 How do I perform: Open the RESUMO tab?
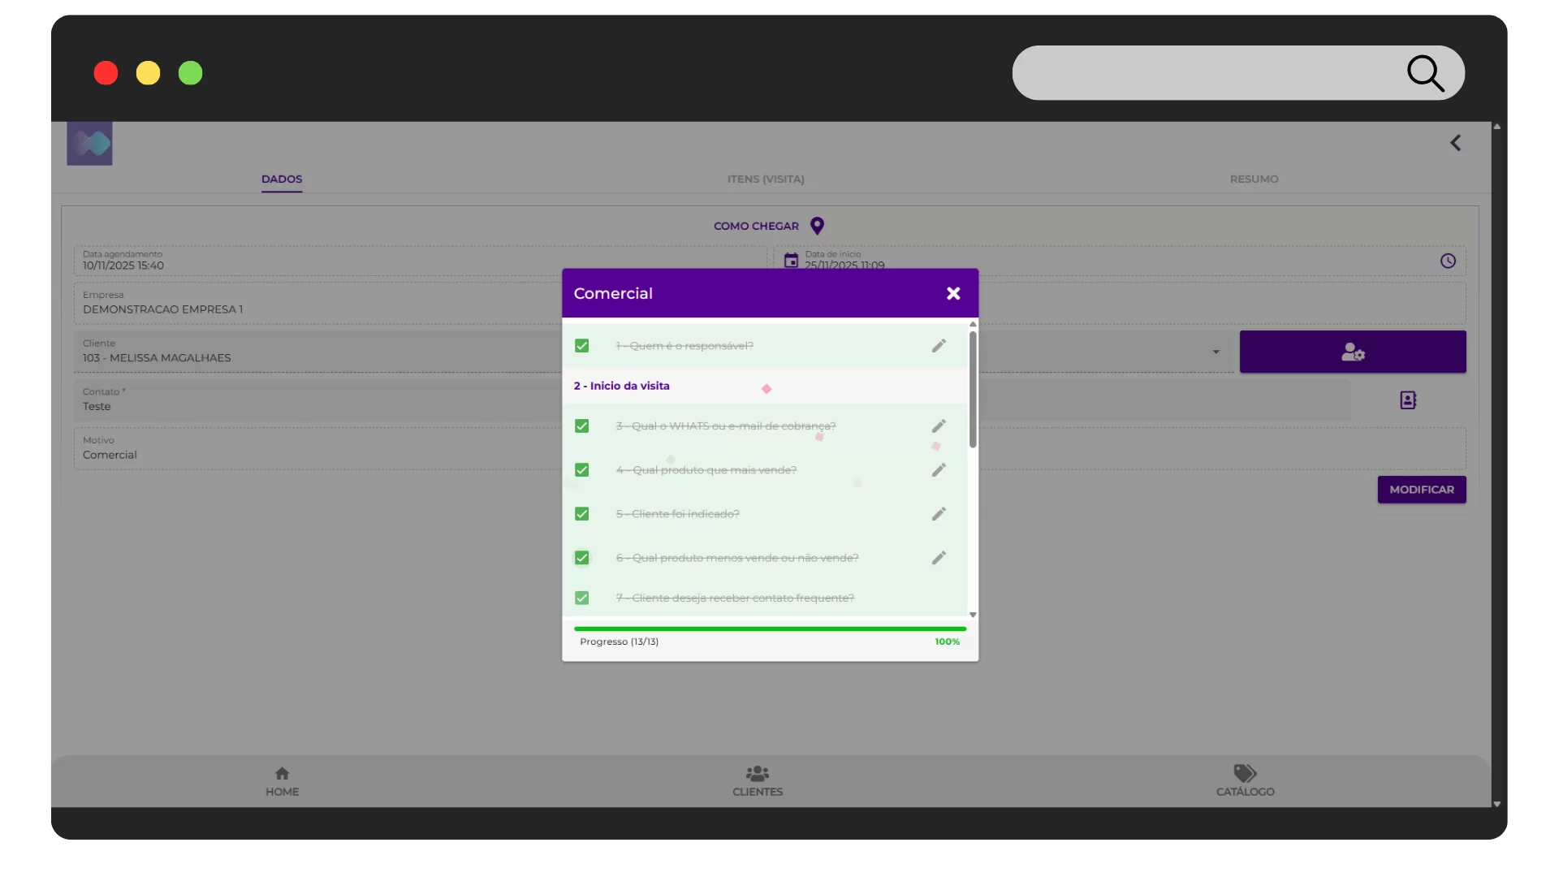(x=1254, y=179)
